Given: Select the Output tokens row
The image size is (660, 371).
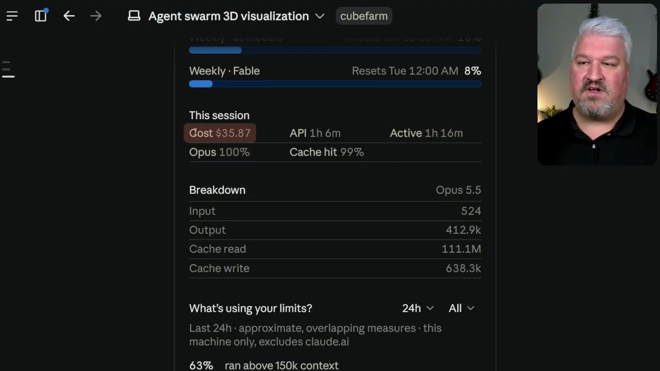Looking at the screenshot, I should 335,230.
